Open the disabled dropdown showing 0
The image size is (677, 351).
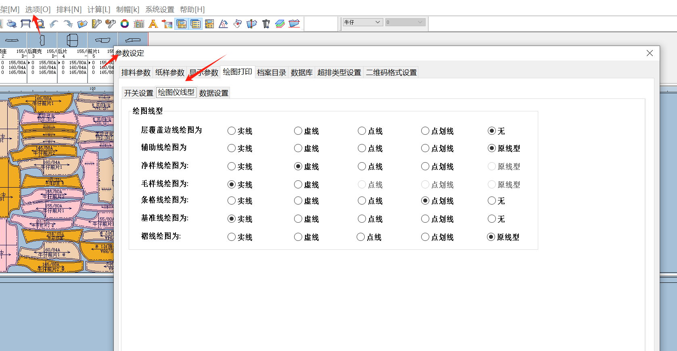click(x=405, y=22)
